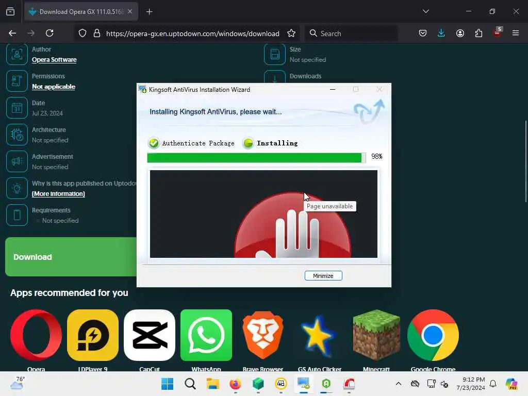Click the Authenticate Package check icon
Screen dimensions: 528x396
pos(154,143)
